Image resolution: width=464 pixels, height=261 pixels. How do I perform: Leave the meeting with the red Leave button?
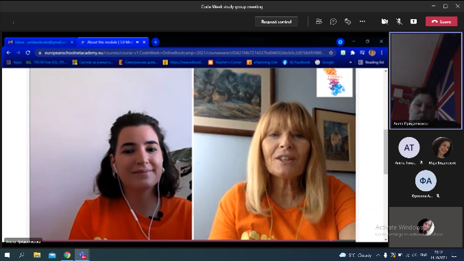tap(441, 22)
